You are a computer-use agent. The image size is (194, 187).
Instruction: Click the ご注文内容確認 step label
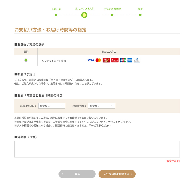pos(112,9)
